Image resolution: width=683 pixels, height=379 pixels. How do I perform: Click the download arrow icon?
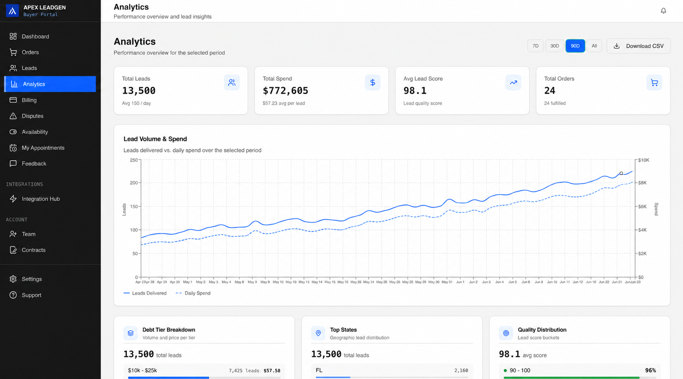pyautogui.click(x=617, y=46)
